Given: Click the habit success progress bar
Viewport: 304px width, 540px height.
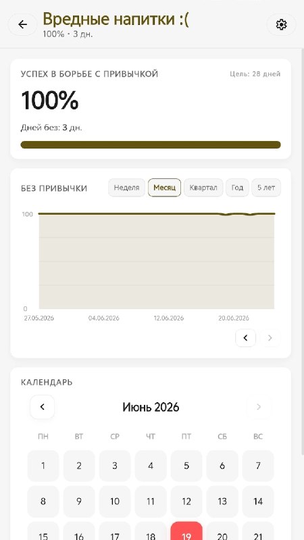Looking at the screenshot, I should [151, 144].
